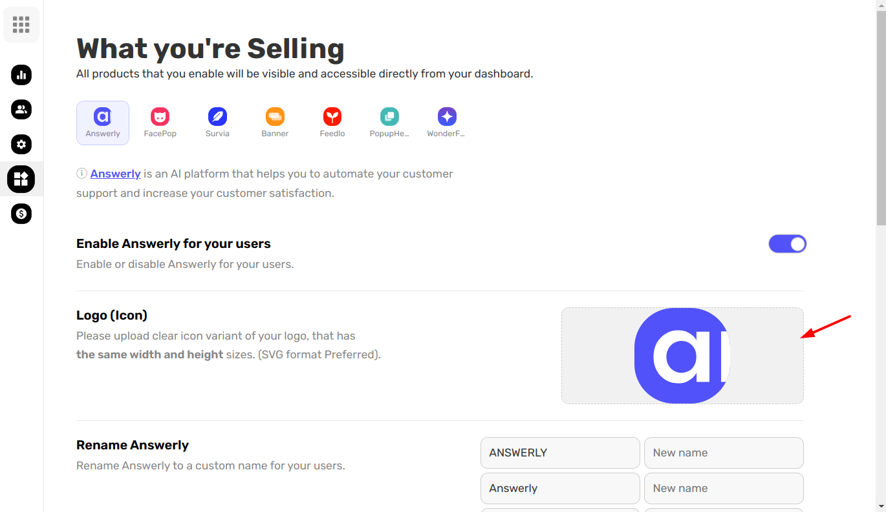The height and width of the screenshot is (512, 886).
Task: Open the dollar billing sidebar icon
Action: (x=21, y=213)
